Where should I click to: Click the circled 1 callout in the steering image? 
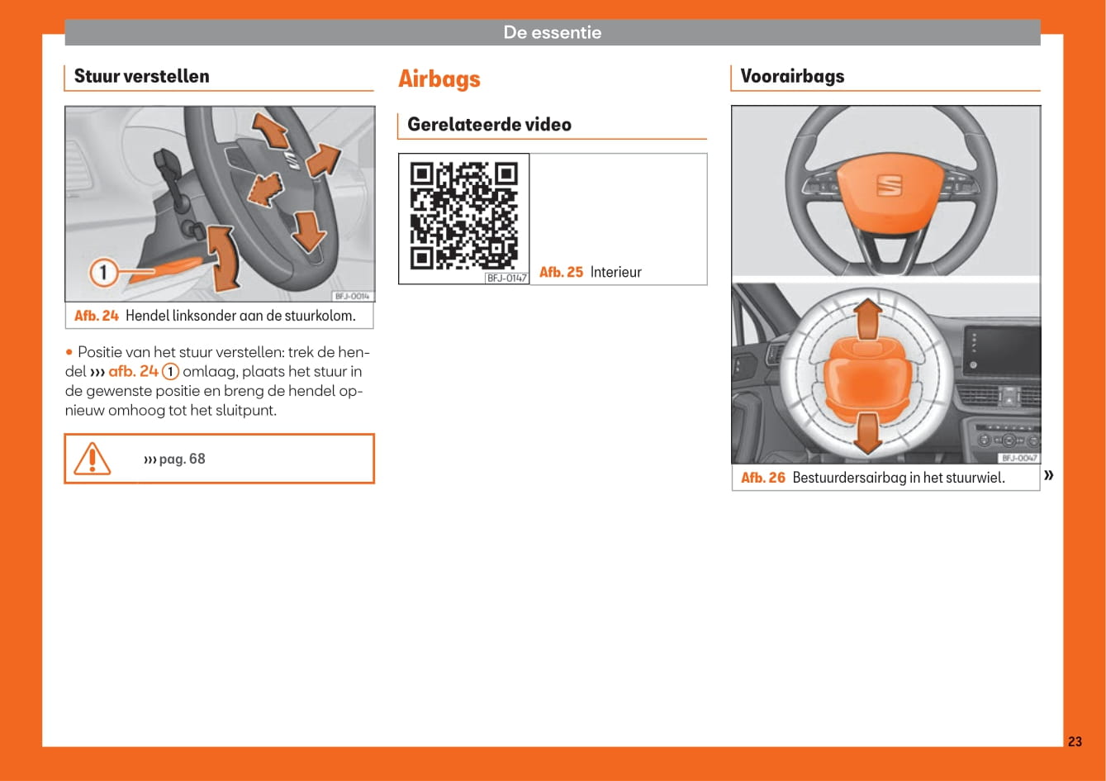point(103,272)
